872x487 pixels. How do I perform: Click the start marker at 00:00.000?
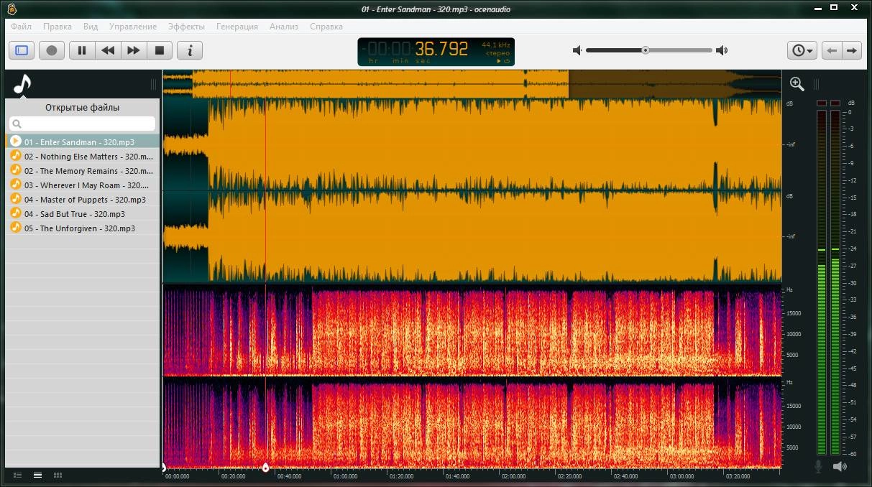[164, 468]
